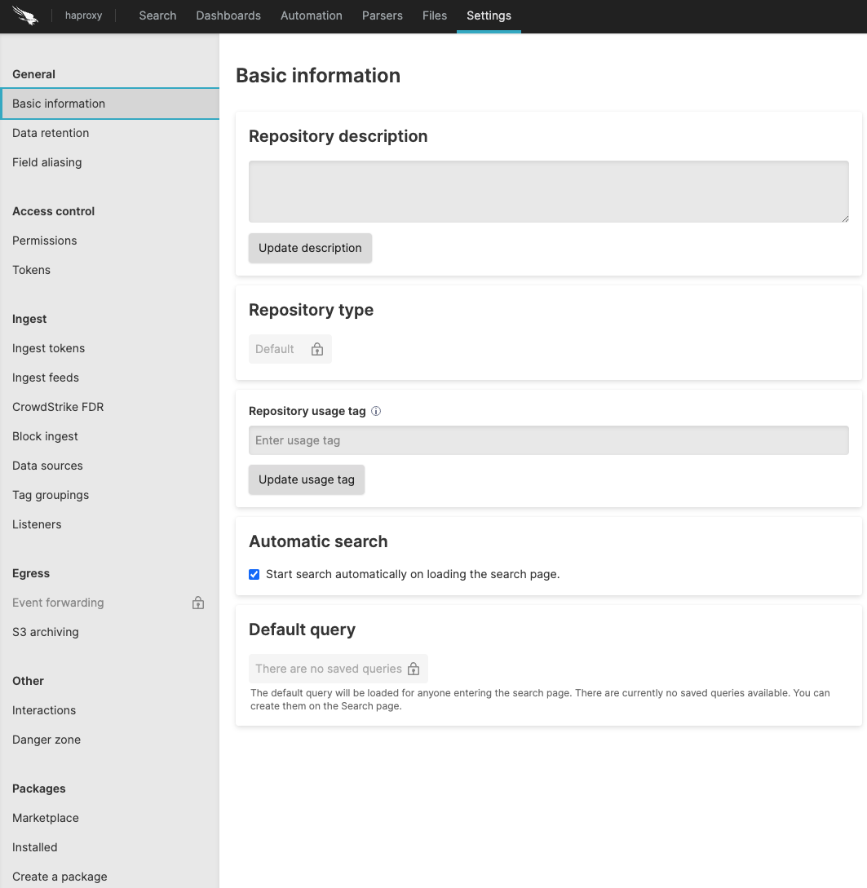The image size is (867, 888).
Task: Click the repository description text area
Action: (x=548, y=191)
